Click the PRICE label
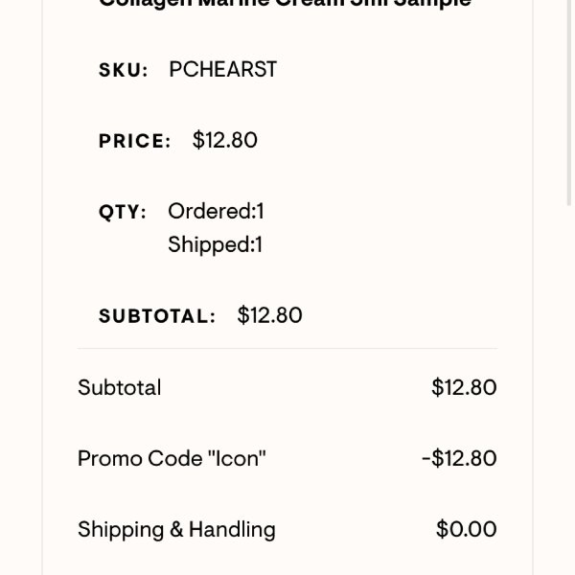Image resolution: width=575 pixels, height=575 pixels. (x=135, y=141)
